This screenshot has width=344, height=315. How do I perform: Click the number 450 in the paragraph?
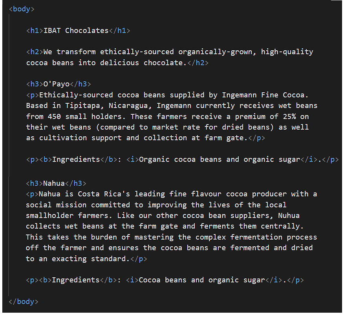point(54,117)
